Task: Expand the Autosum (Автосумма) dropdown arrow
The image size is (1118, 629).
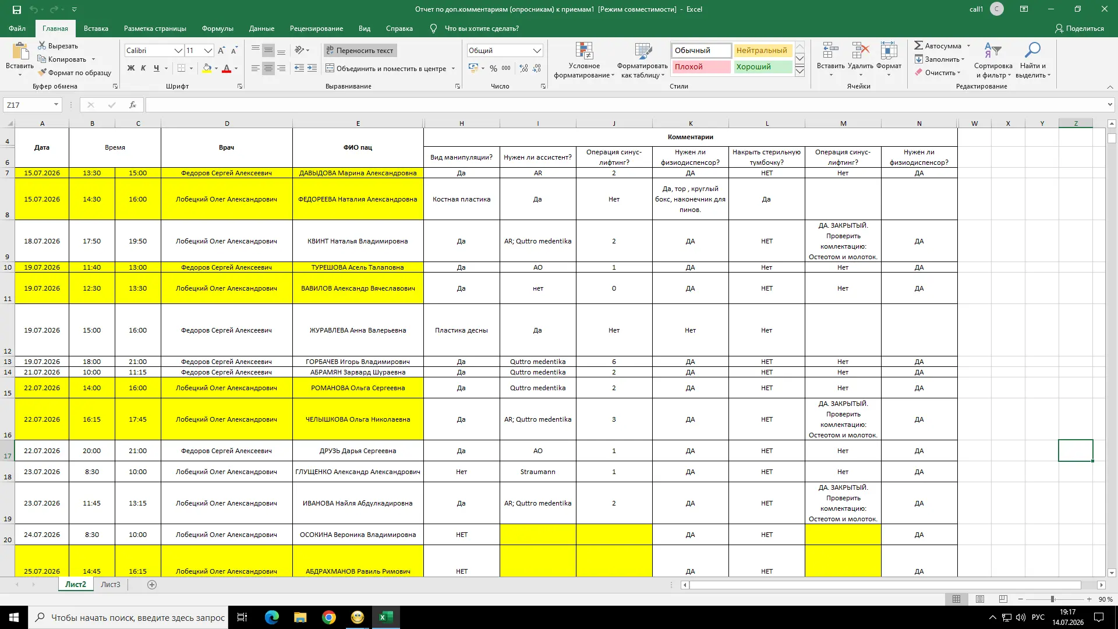Action: [x=969, y=45]
